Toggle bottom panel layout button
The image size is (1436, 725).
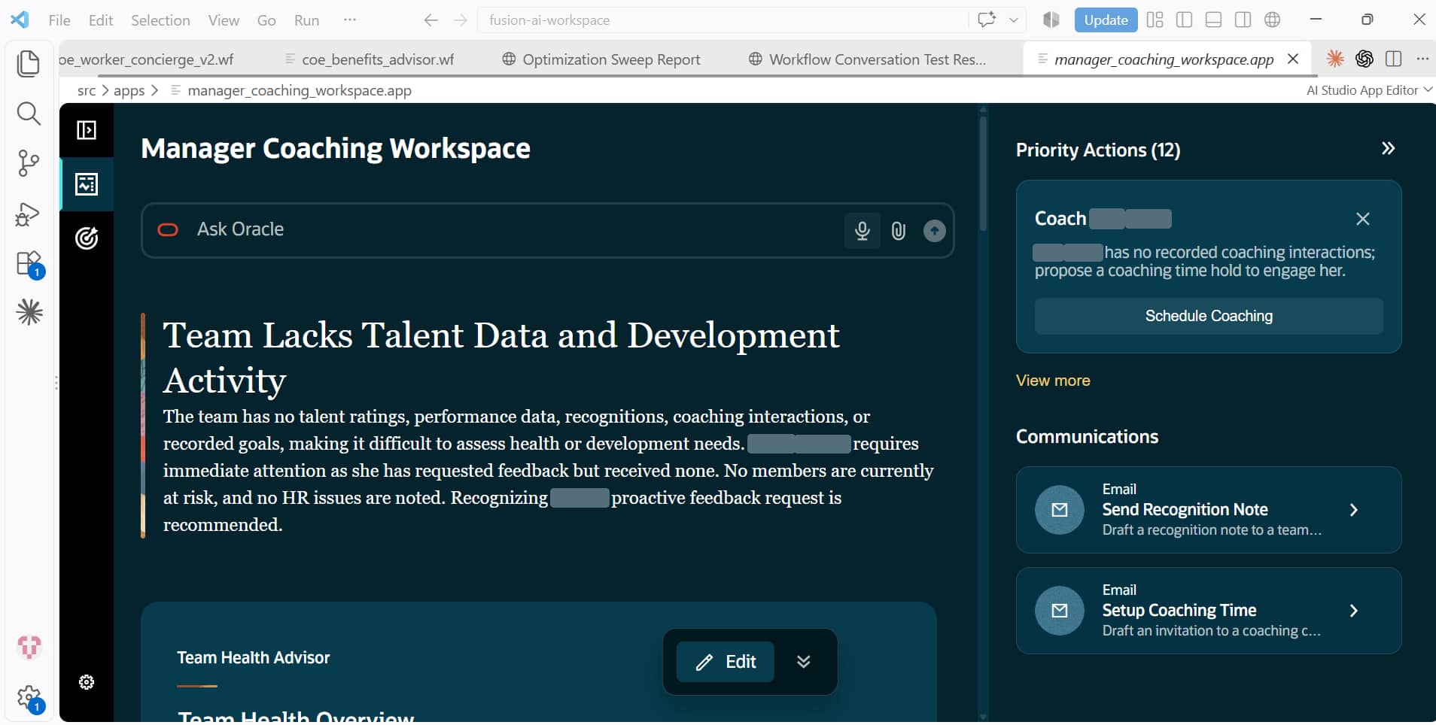(x=1213, y=20)
